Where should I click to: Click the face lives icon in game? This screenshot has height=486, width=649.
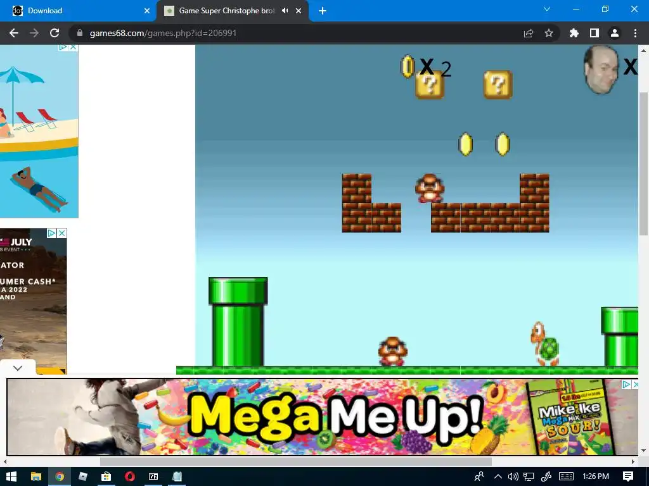click(601, 70)
